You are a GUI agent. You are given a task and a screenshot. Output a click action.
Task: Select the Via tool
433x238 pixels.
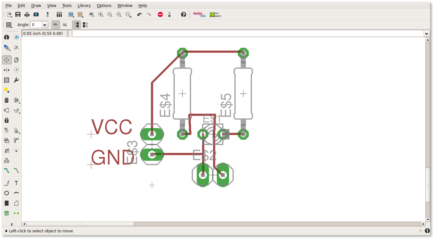coord(7,213)
